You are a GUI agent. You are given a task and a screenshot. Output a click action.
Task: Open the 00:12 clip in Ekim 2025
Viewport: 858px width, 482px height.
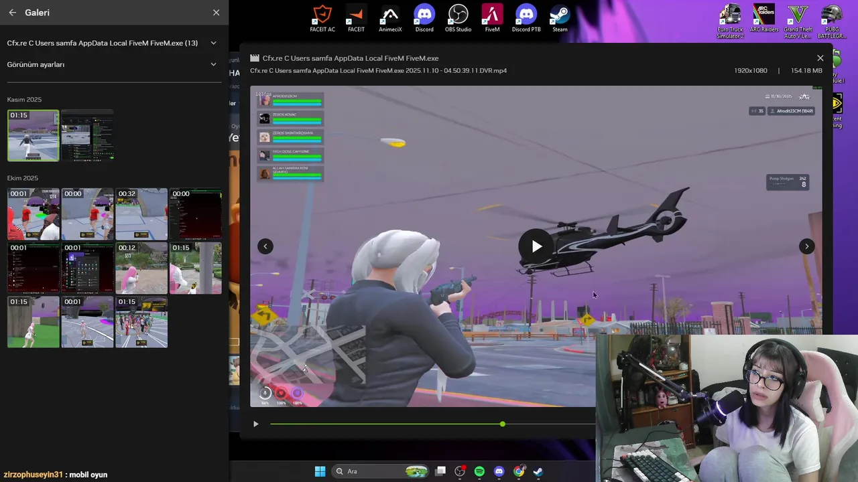141,268
